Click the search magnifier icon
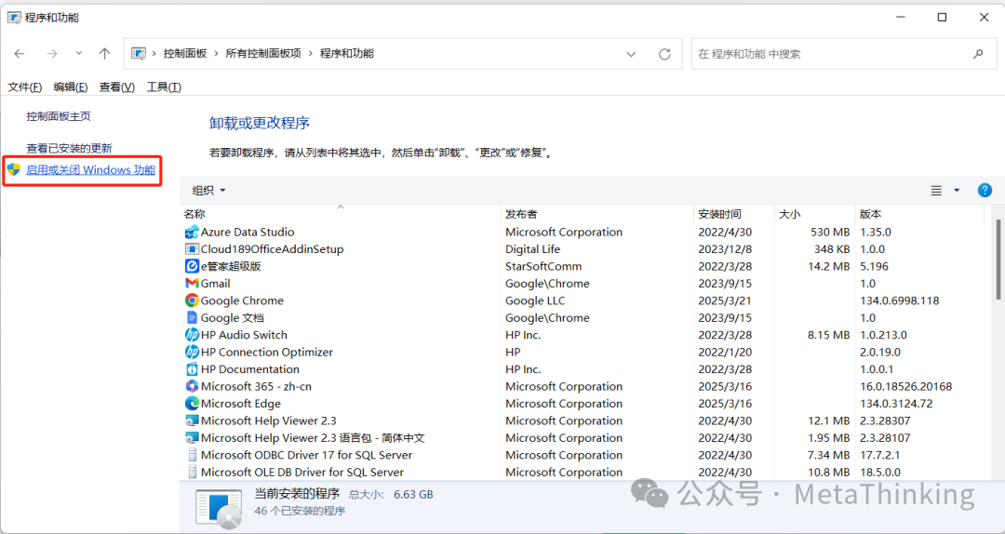The image size is (1005, 534). 978,54
